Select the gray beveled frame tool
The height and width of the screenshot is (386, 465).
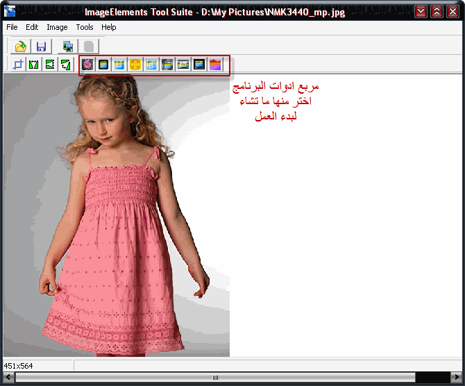click(x=167, y=65)
